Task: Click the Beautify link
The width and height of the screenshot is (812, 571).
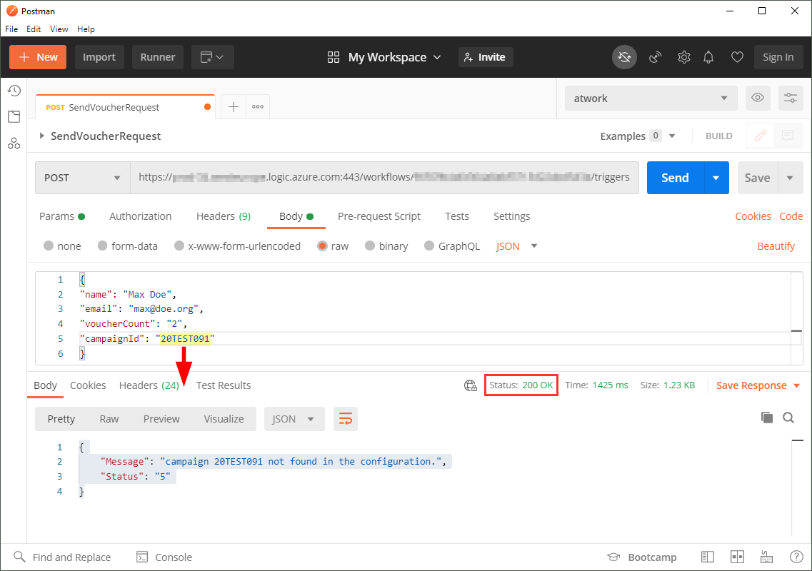Action: (776, 246)
